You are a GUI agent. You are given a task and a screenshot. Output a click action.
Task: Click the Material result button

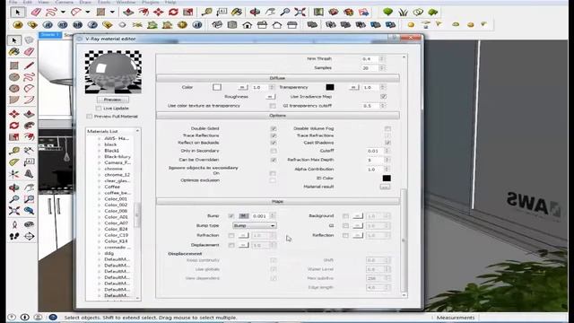[385, 187]
